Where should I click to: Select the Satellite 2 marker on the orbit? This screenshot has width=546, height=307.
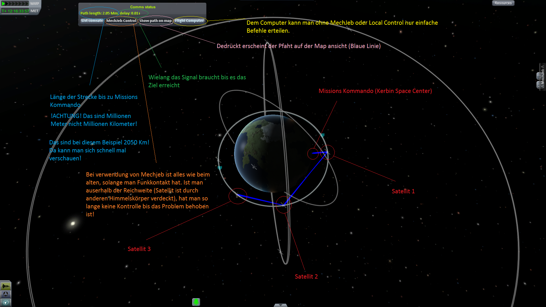(x=284, y=204)
